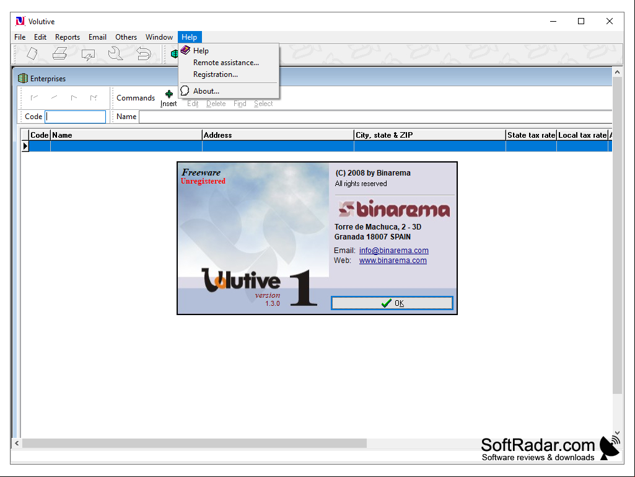Choose Registration... from the Help menu

point(229,74)
